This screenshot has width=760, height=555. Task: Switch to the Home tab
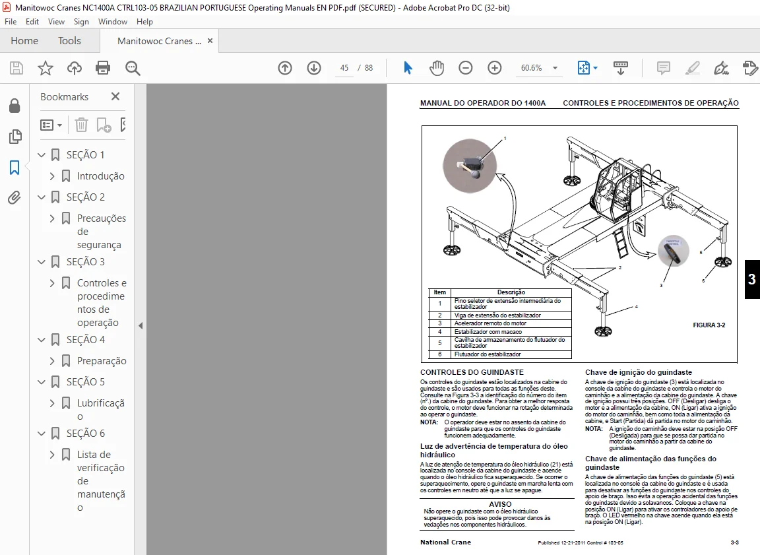[24, 41]
